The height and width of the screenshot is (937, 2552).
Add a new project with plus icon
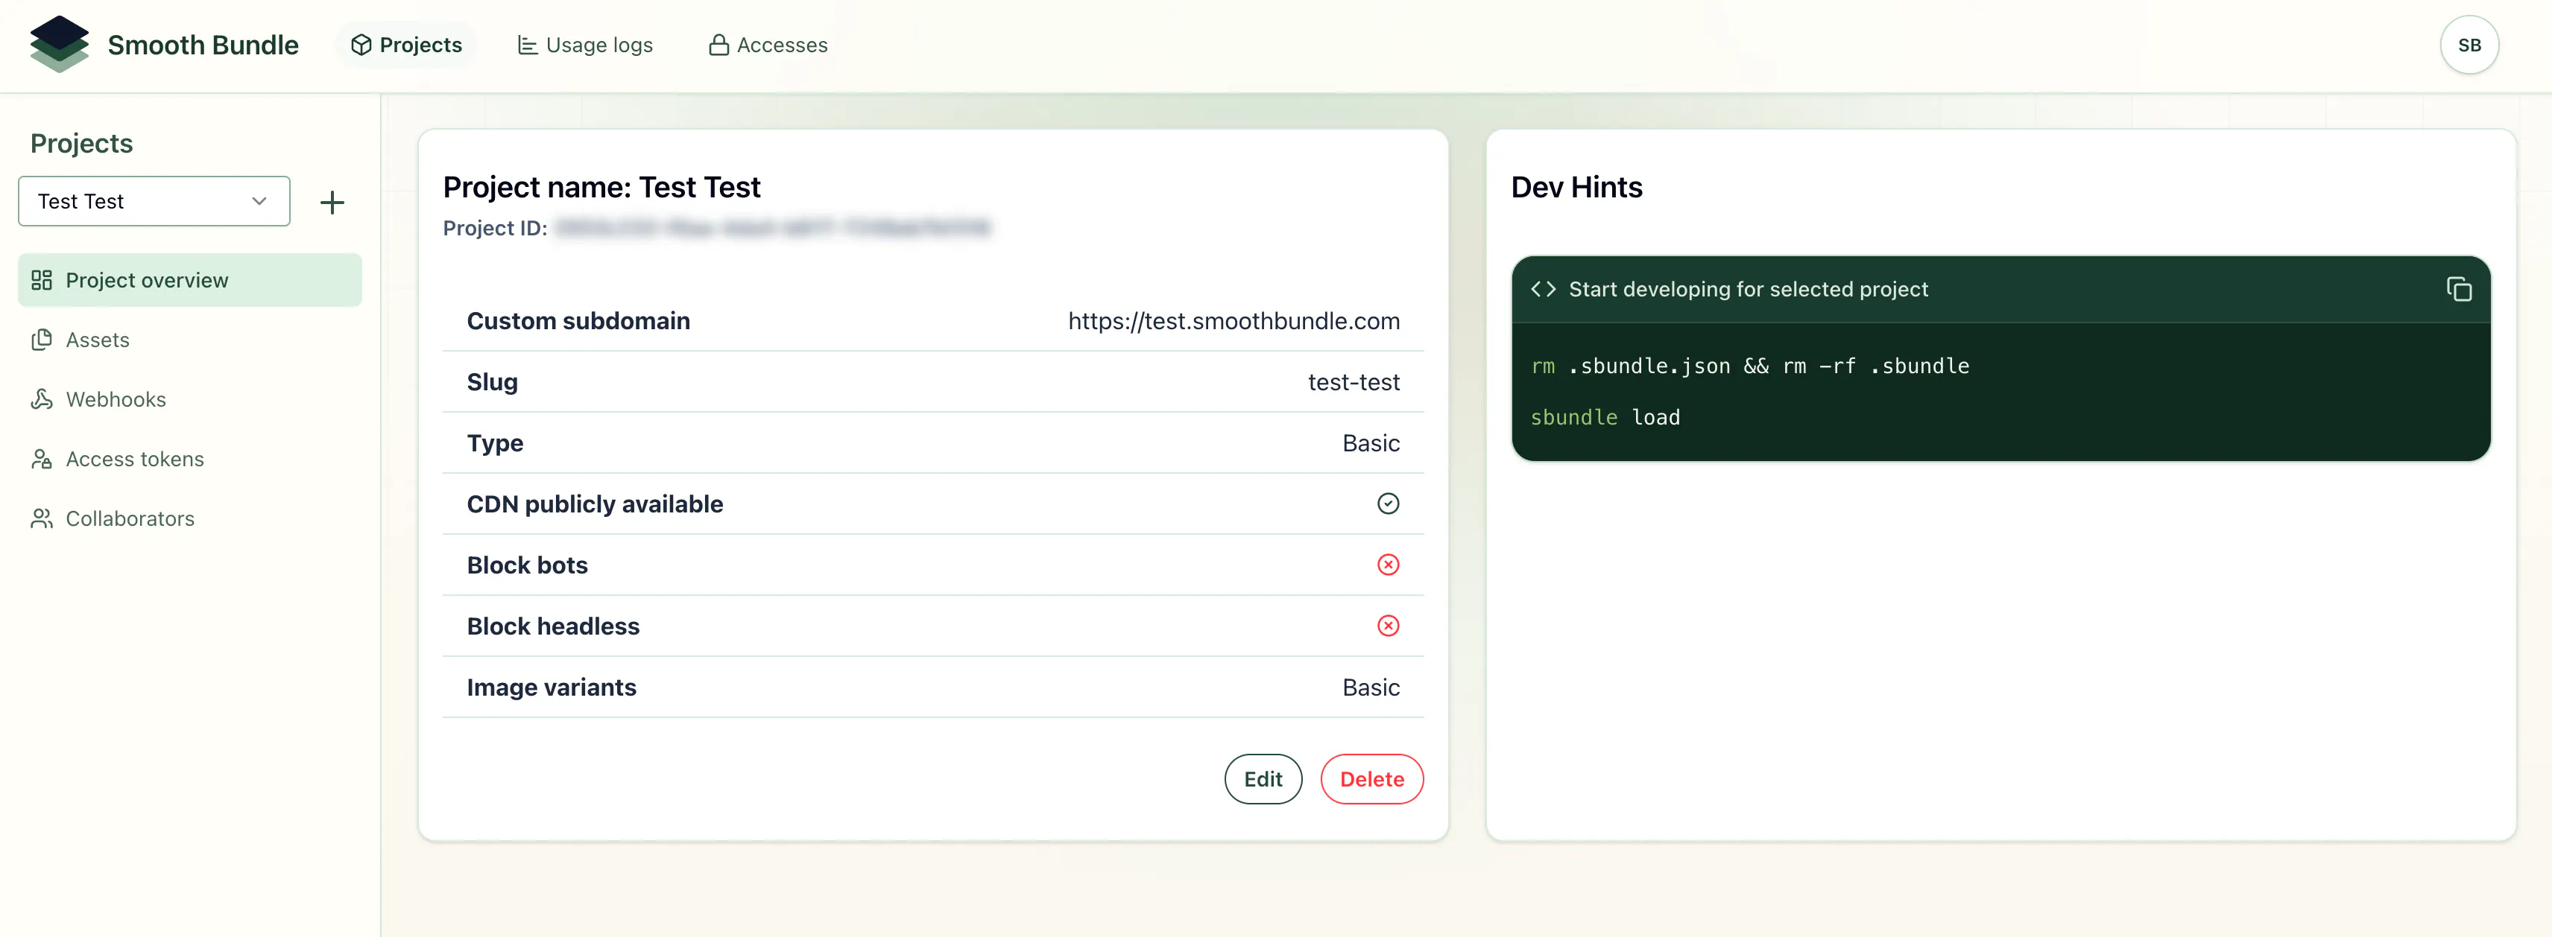tap(332, 202)
